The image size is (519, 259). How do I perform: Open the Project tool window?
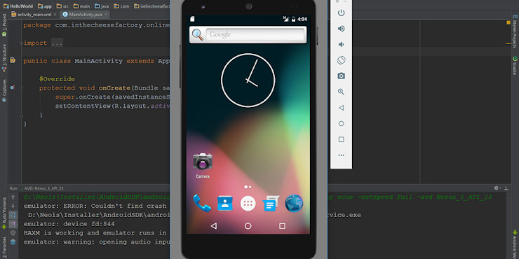4,25
